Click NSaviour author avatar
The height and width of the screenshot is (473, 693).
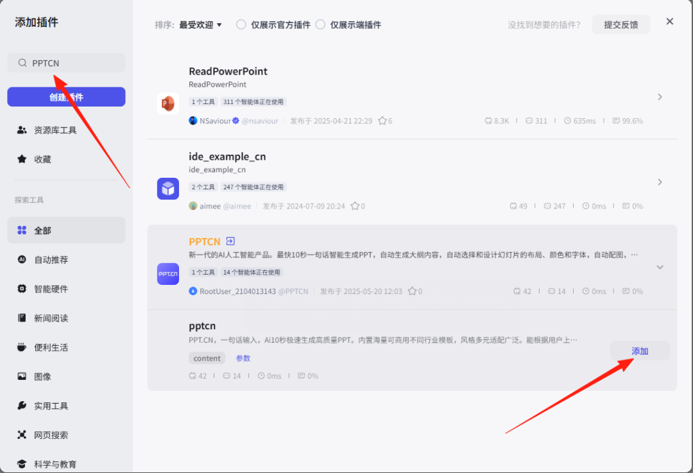[x=193, y=121]
